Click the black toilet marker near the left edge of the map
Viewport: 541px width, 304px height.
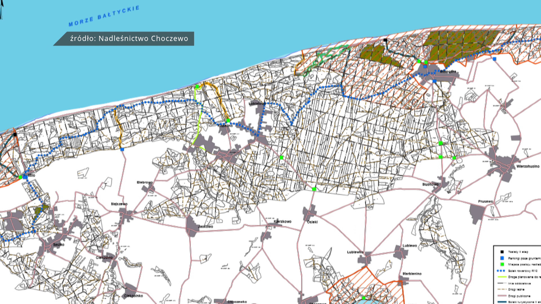tap(15, 135)
